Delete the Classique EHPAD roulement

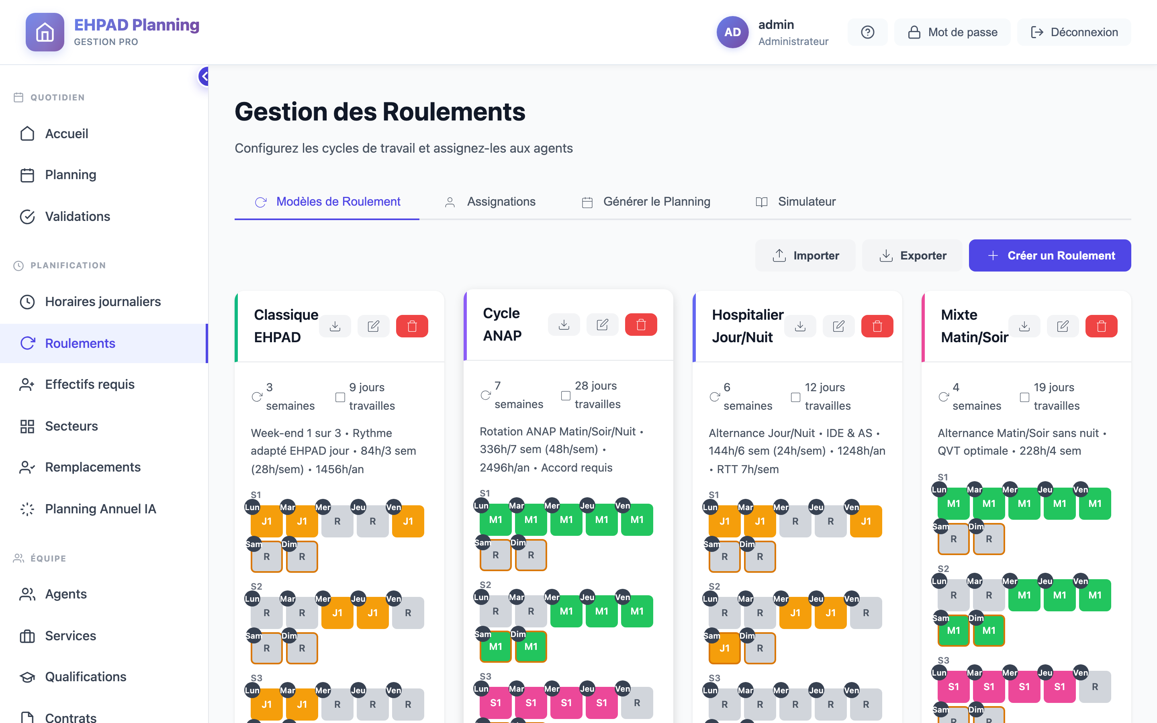pos(412,326)
